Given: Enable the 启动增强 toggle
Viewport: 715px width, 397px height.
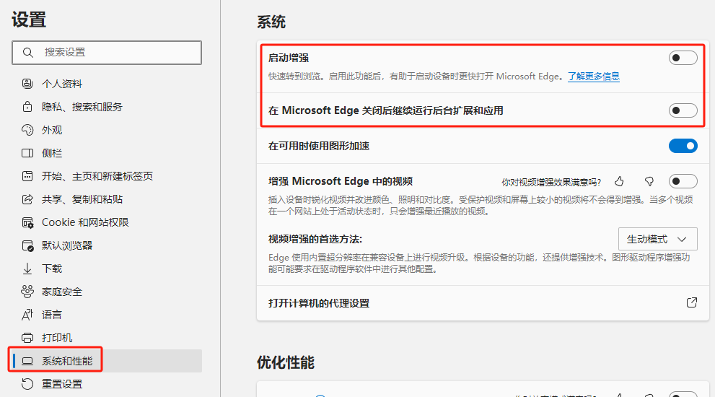Looking at the screenshot, I should (683, 58).
